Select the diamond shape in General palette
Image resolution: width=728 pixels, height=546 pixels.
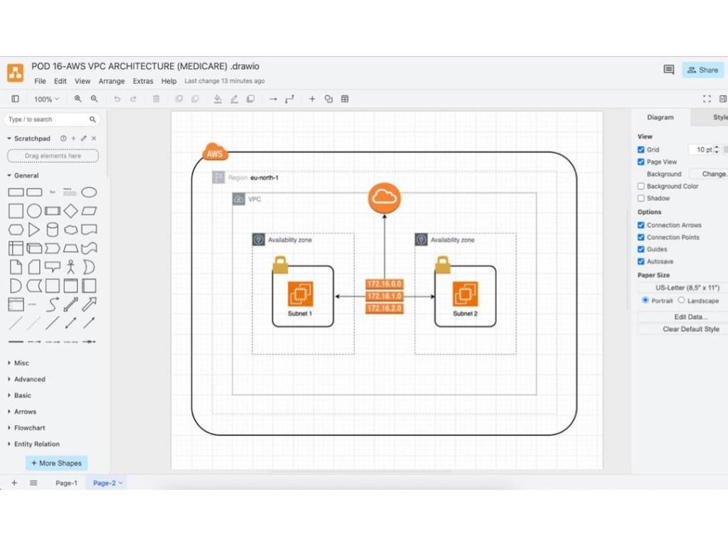70,210
